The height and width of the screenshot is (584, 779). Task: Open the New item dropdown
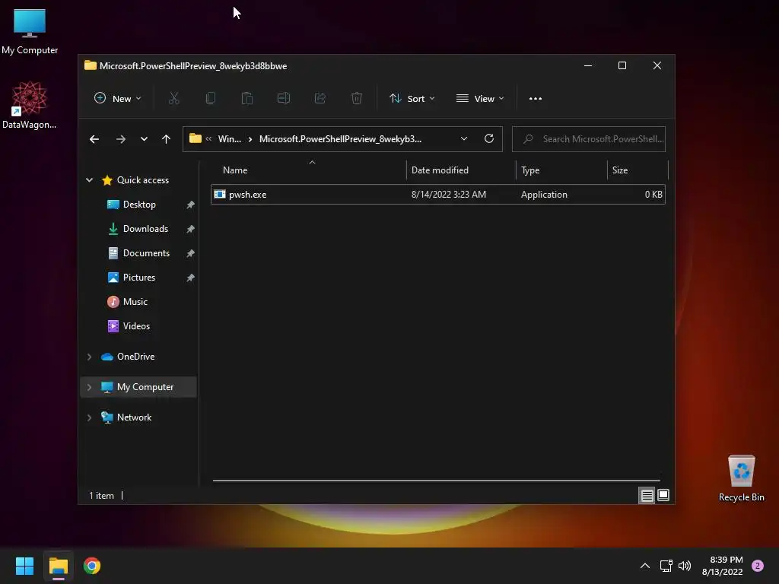118,98
